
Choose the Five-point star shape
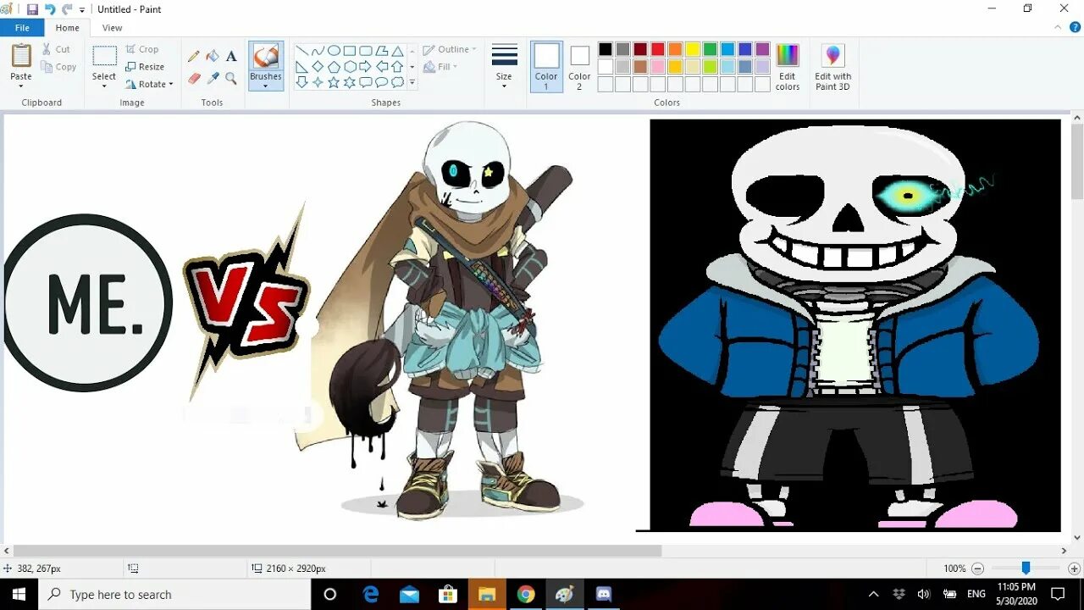click(334, 82)
